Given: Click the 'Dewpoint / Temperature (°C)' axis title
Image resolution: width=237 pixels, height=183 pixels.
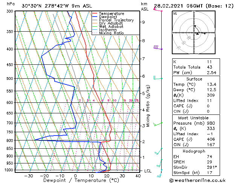Looking at the screenshot, I should tap(81, 180).
